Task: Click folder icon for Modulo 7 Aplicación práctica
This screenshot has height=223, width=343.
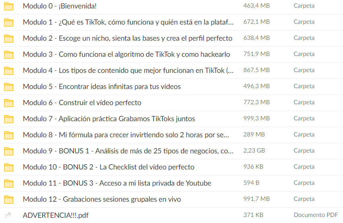Action: (x=9, y=119)
